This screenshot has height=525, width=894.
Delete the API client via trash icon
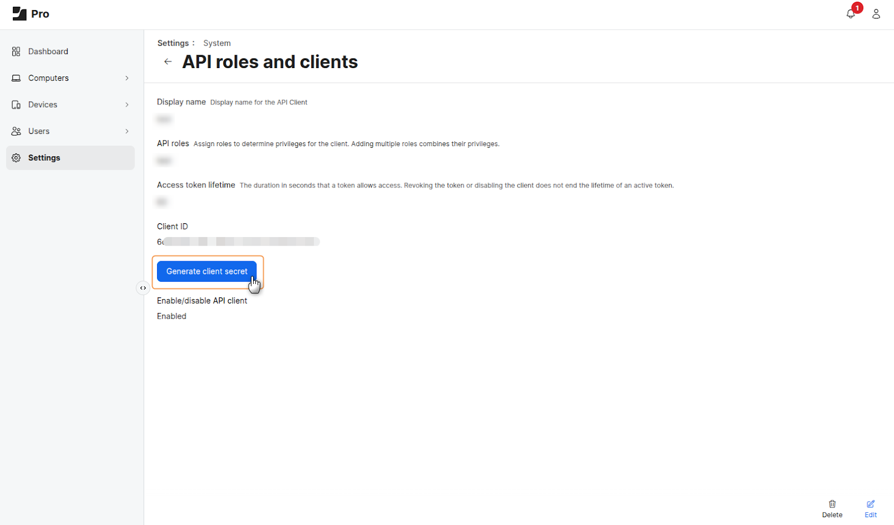pos(832,504)
